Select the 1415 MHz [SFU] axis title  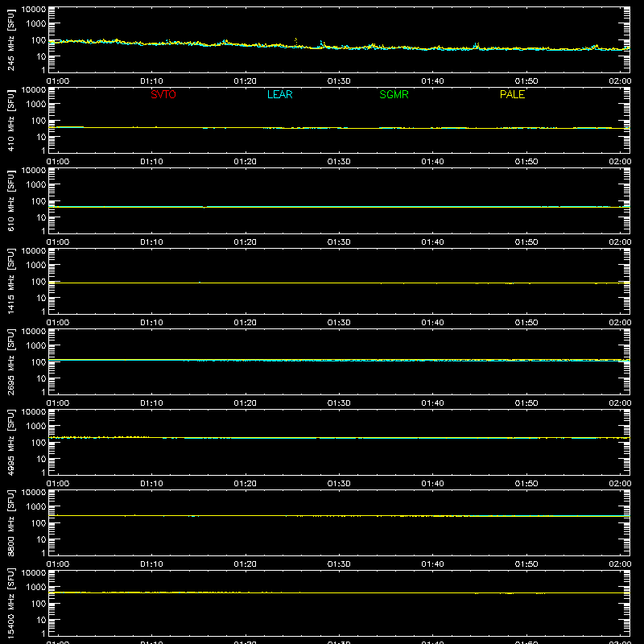click(x=10, y=281)
